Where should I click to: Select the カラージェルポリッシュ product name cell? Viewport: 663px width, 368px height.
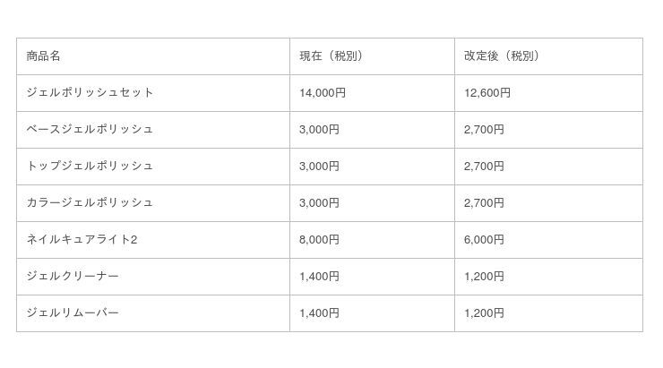point(90,203)
